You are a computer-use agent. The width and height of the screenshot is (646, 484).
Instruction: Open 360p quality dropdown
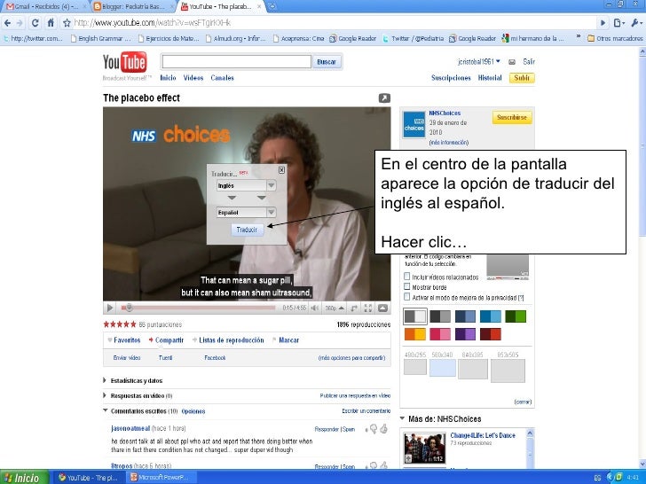335,308
